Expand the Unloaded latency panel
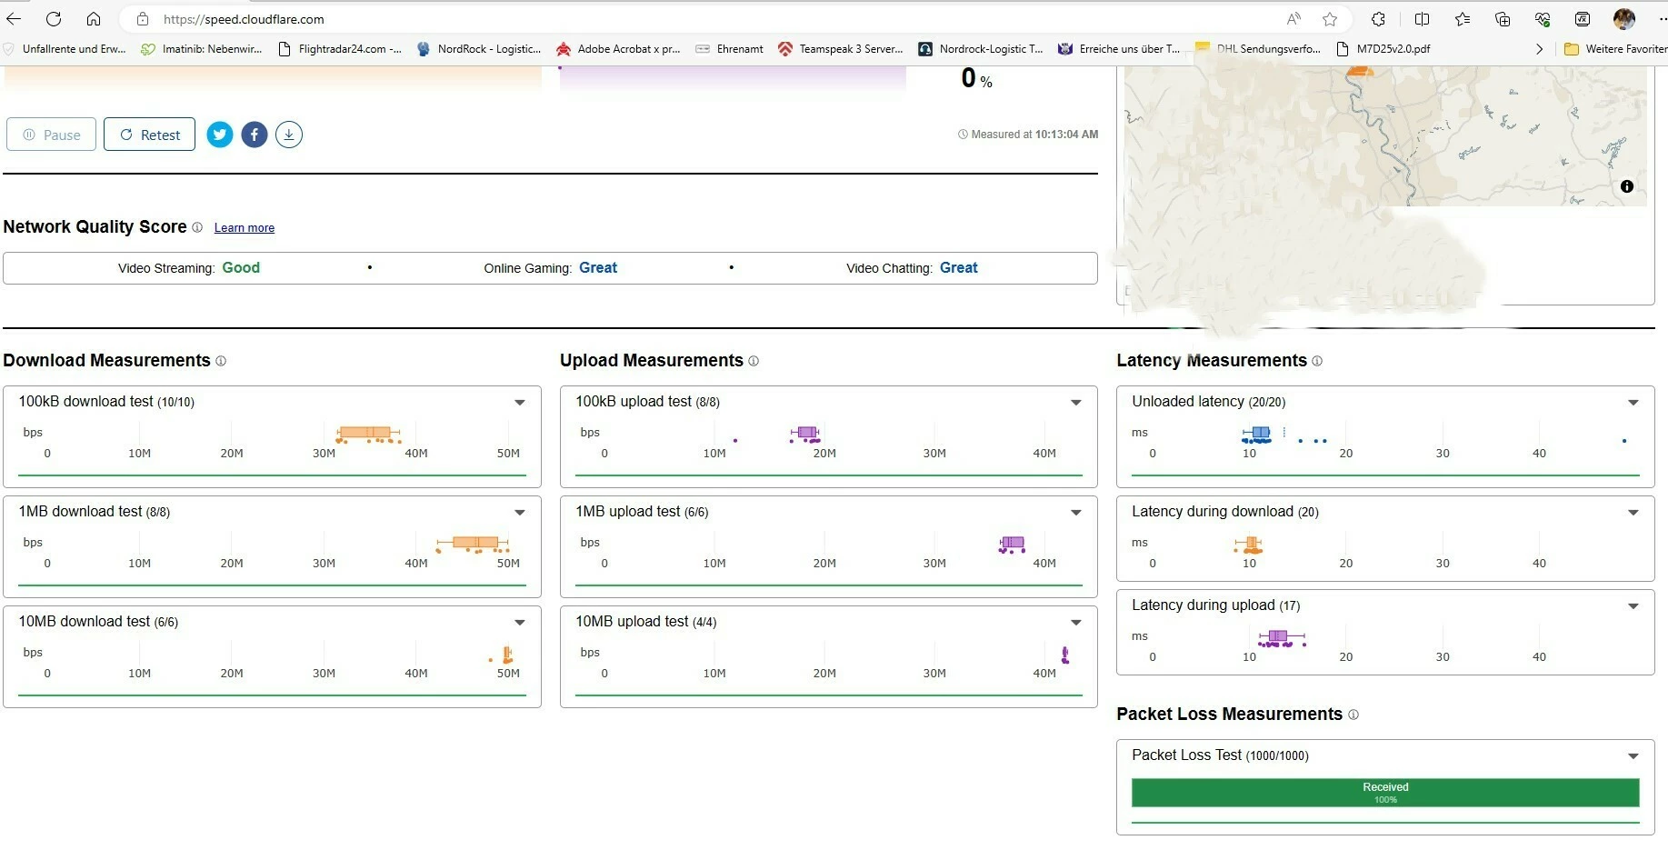The image size is (1668, 850). (x=1633, y=402)
